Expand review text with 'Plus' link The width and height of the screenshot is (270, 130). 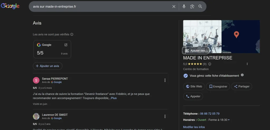pos(114,98)
